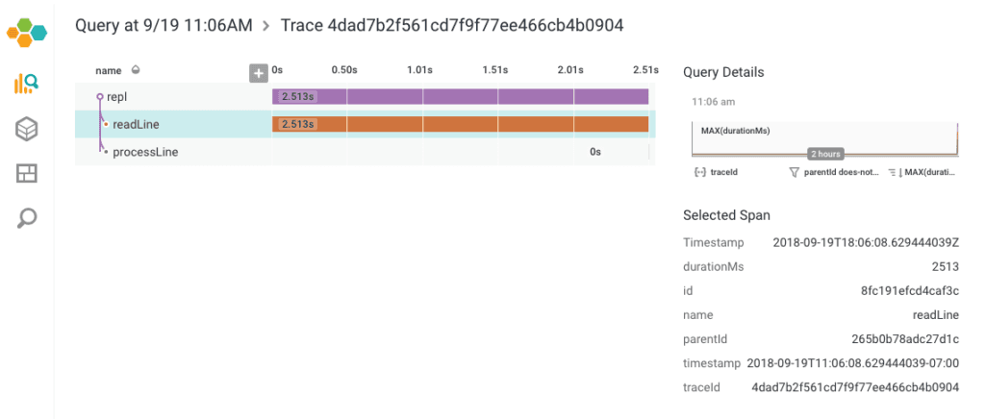Click the magnifier search sidebar icon
This screenshot has height=419, width=985.
[x=27, y=218]
